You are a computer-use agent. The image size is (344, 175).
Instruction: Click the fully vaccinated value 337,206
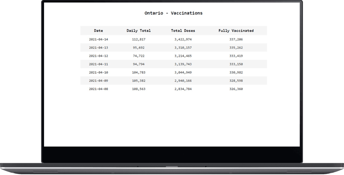[x=236, y=39]
